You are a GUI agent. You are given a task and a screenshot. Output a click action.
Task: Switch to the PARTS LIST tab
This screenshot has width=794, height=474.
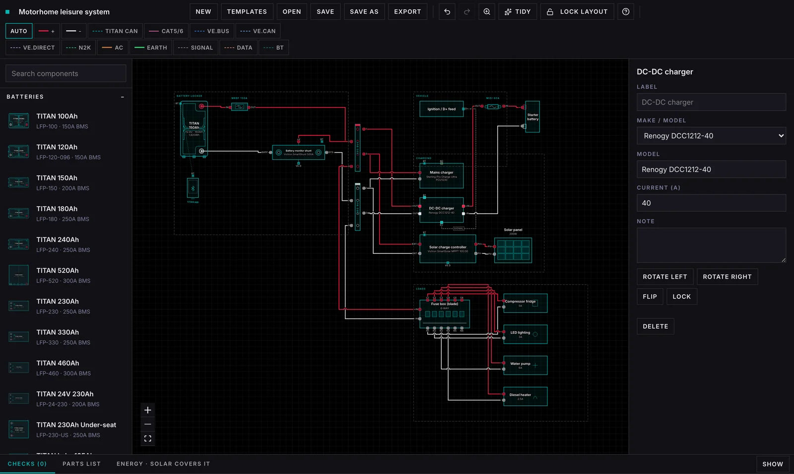tap(81, 464)
